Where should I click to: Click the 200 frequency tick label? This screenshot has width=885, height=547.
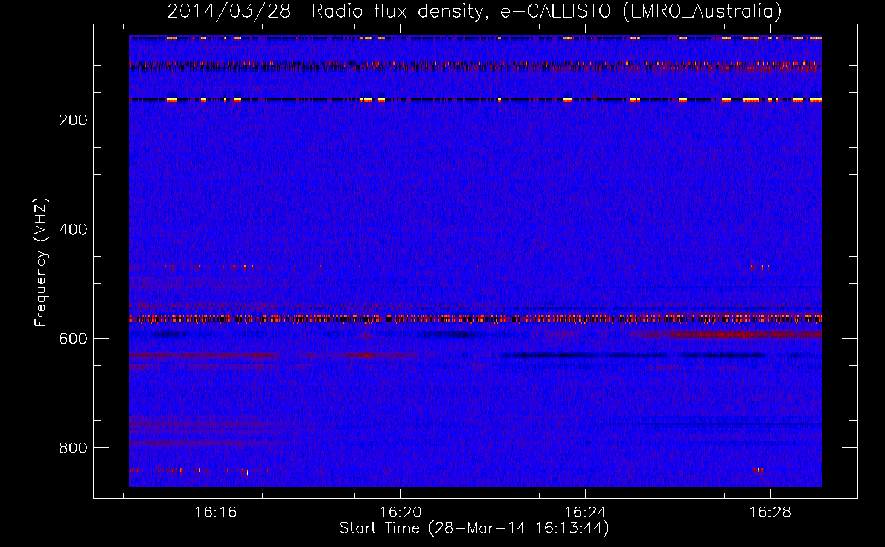pos(73,120)
